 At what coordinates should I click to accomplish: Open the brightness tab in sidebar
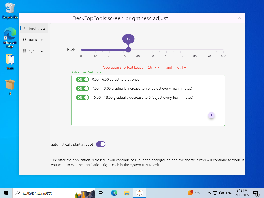34,28
